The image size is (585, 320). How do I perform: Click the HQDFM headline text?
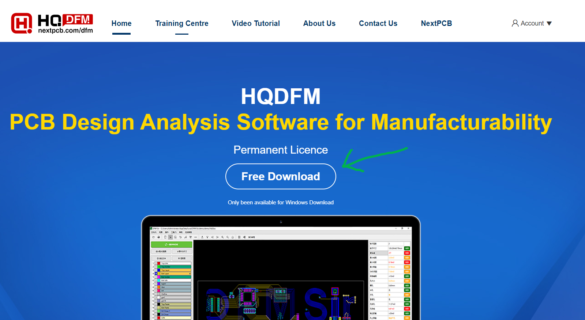pos(281,96)
